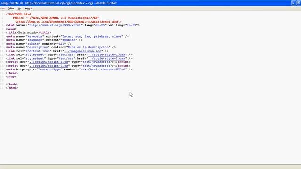Click the html xmlns opening tag
Viewport: 301px width, 169px height.
point(72,25)
